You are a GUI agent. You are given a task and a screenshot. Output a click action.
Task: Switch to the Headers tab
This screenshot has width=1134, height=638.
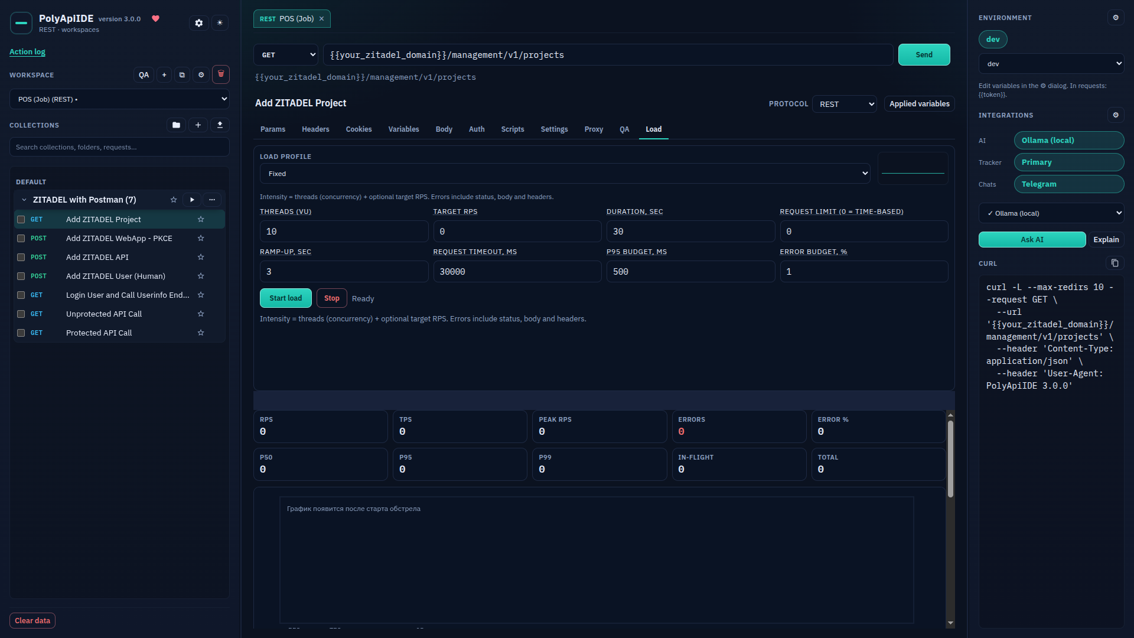click(315, 129)
